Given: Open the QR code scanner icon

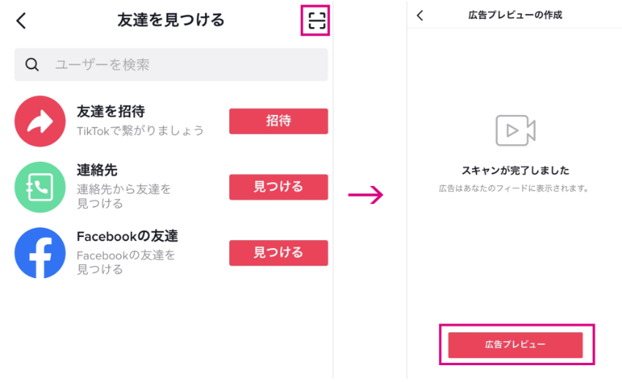Looking at the screenshot, I should 317,20.
